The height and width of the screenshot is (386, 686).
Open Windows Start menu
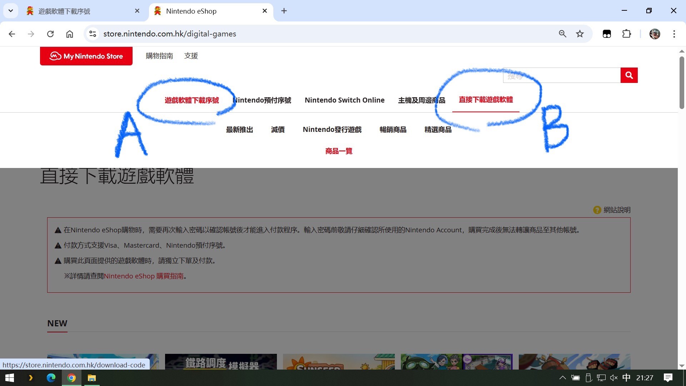(x=10, y=378)
